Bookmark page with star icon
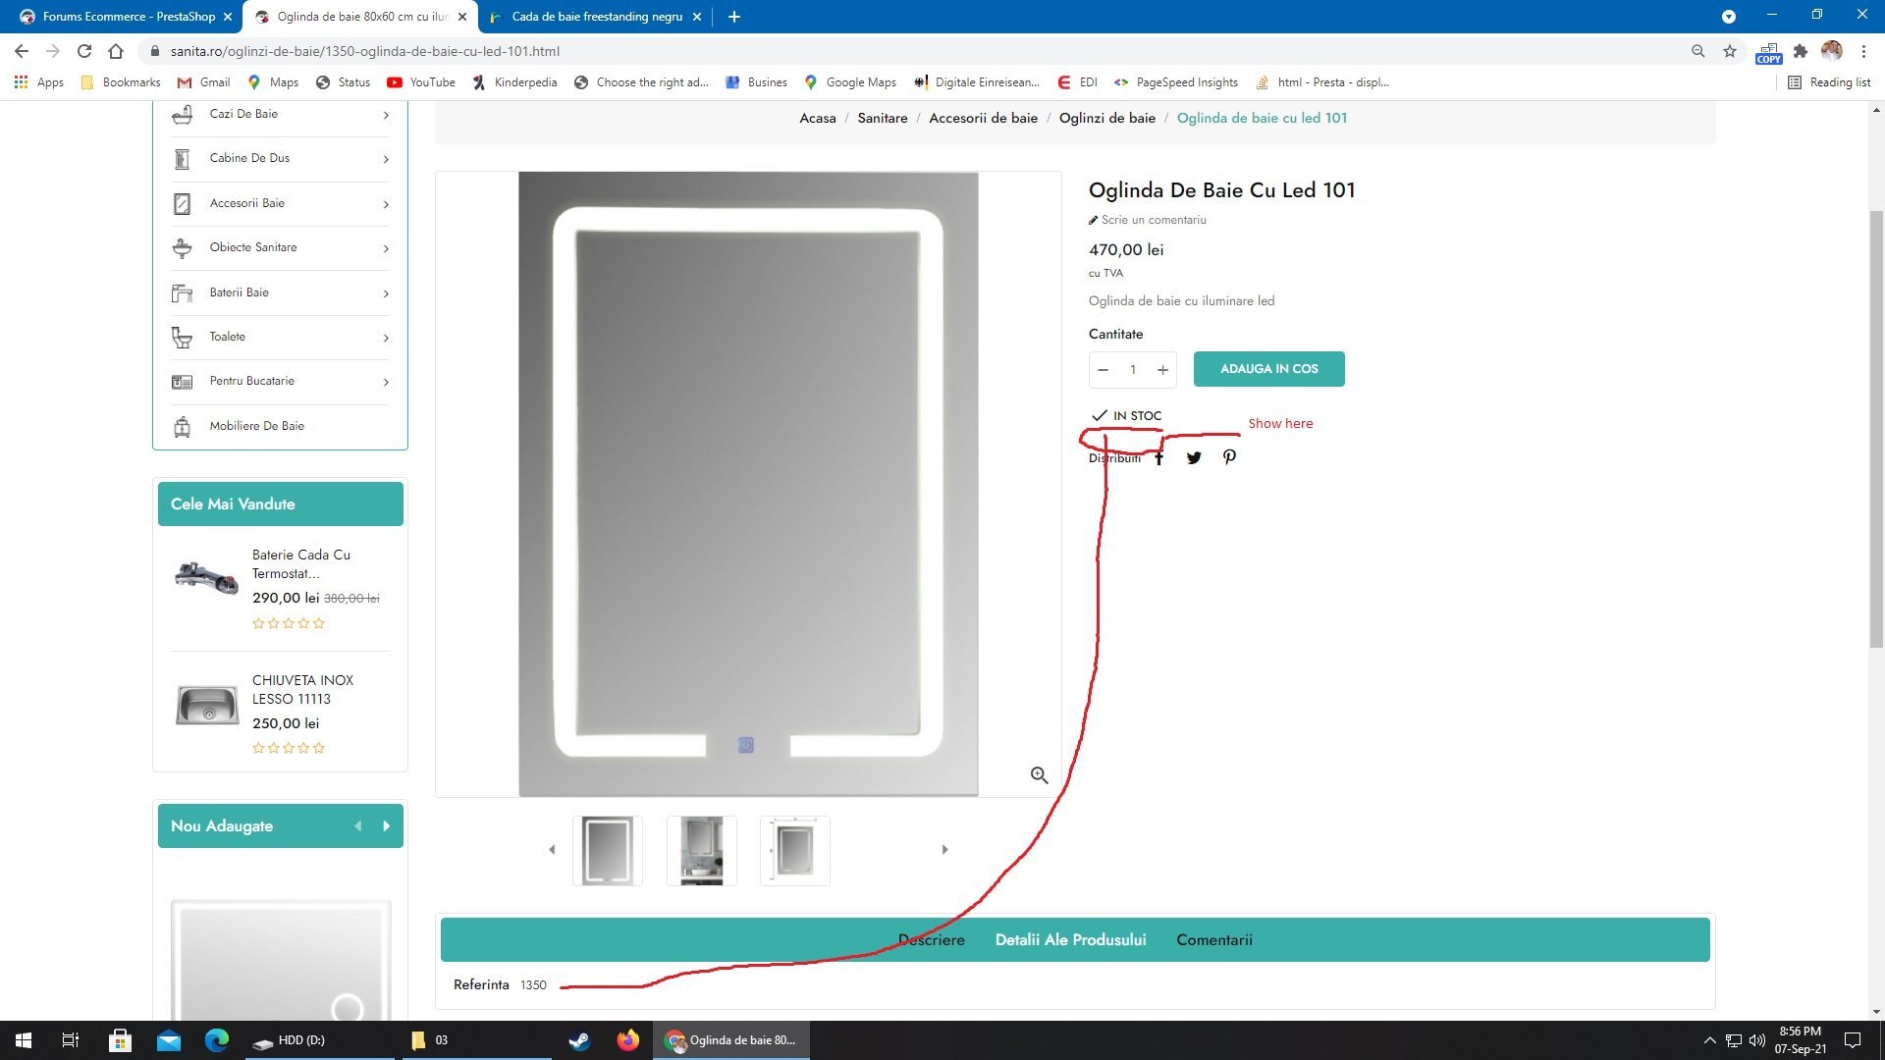Viewport: 1885px width, 1060px height. point(1730,51)
